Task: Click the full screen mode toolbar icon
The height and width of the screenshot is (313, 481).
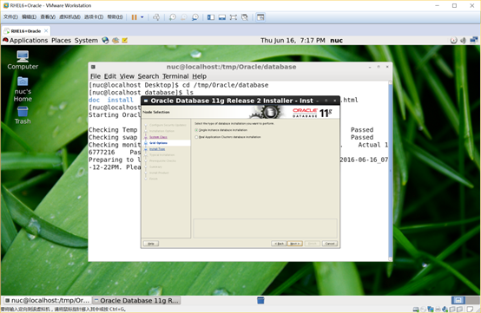Action: tap(234, 17)
